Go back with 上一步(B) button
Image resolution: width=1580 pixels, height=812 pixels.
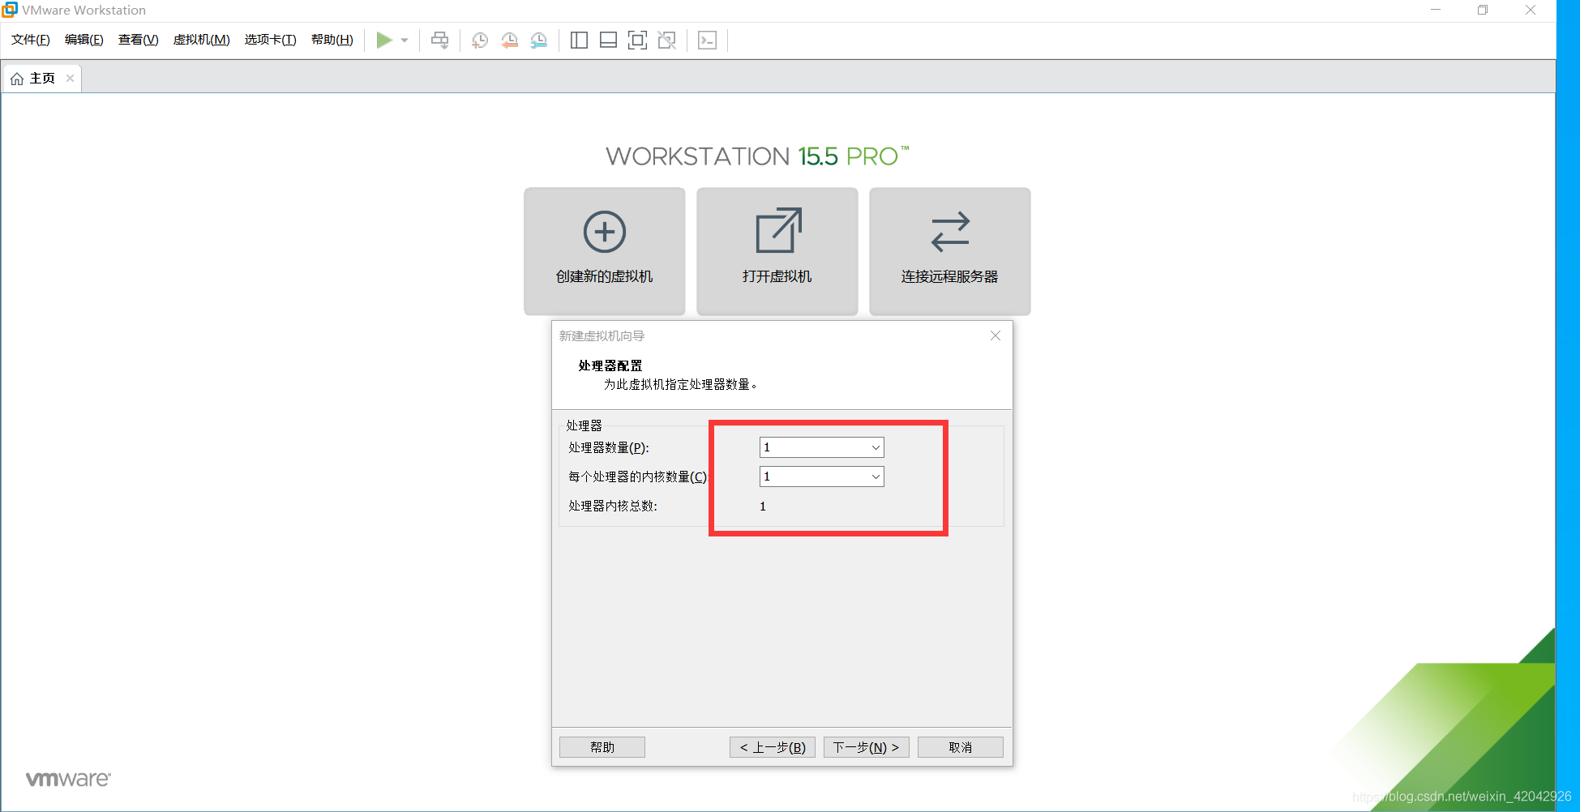(x=773, y=747)
